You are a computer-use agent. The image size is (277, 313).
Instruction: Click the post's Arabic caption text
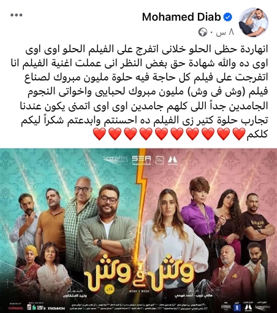tap(144, 91)
